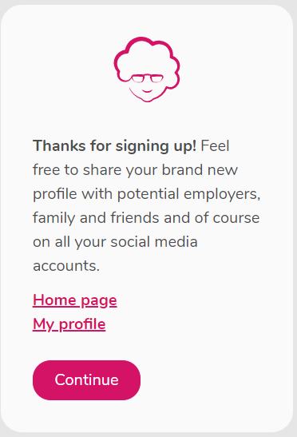
Task: Click the word 'page' in Home page link
Action: click(99, 301)
